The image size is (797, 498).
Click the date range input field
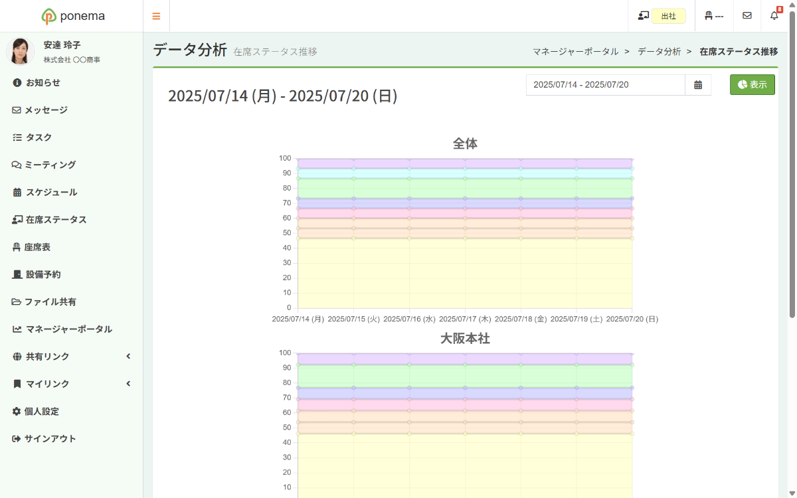tap(606, 85)
